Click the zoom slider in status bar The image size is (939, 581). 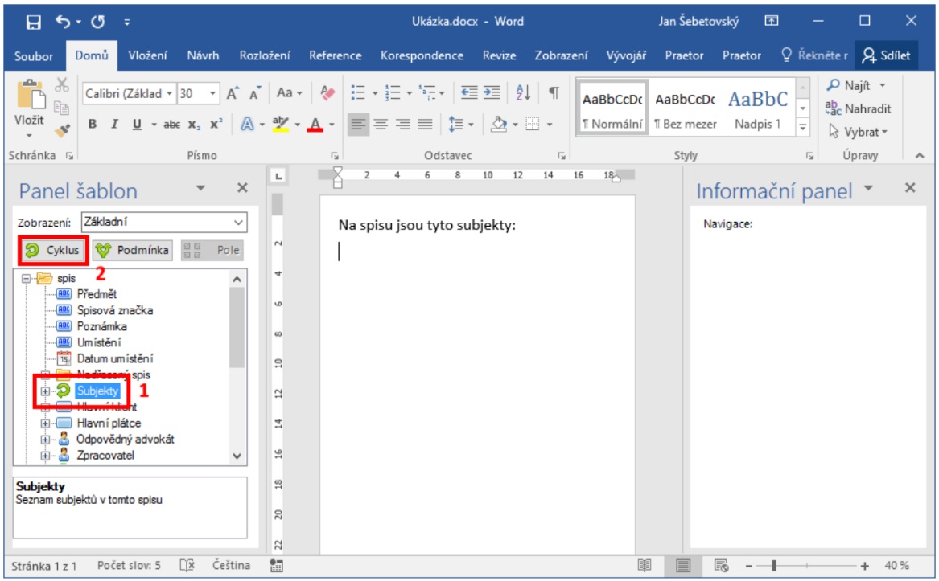coord(773,566)
